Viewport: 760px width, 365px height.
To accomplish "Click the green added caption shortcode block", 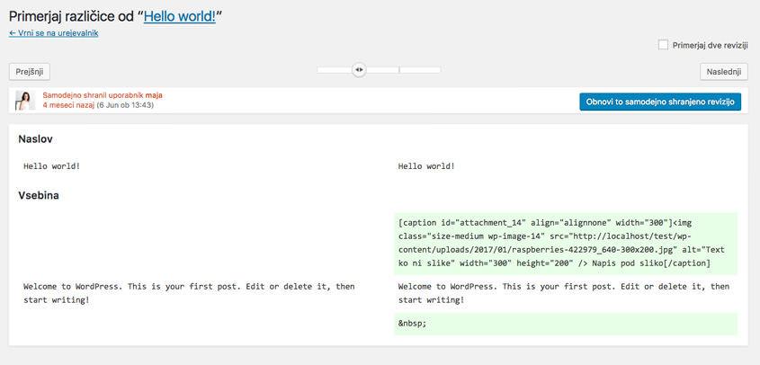I will 566,244.
